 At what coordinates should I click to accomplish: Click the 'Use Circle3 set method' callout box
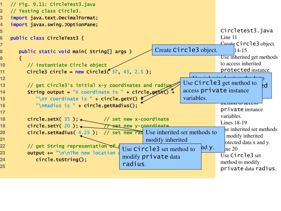pos(160,156)
